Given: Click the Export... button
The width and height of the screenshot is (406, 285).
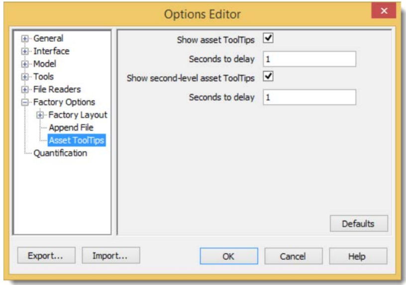Looking at the screenshot, I should click(x=46, y=256).
